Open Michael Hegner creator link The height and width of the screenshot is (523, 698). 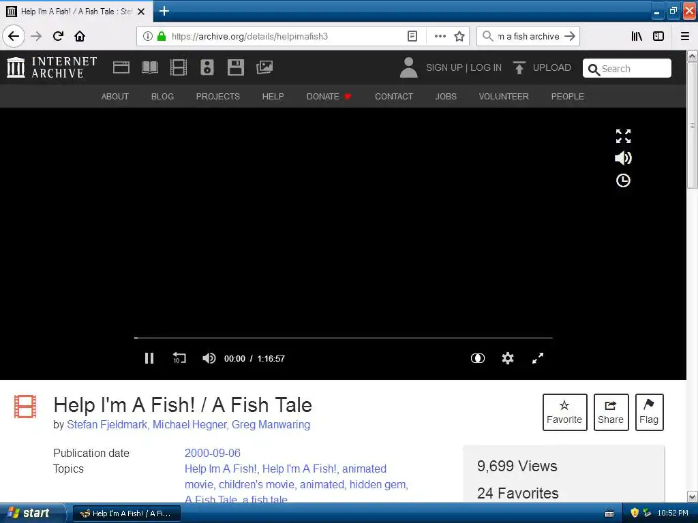click(x=189, y=425)
